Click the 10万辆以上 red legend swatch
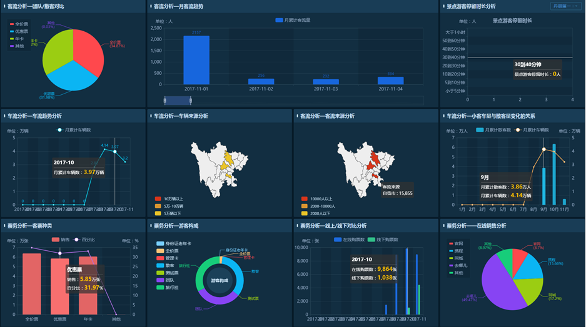 point(158,198)
